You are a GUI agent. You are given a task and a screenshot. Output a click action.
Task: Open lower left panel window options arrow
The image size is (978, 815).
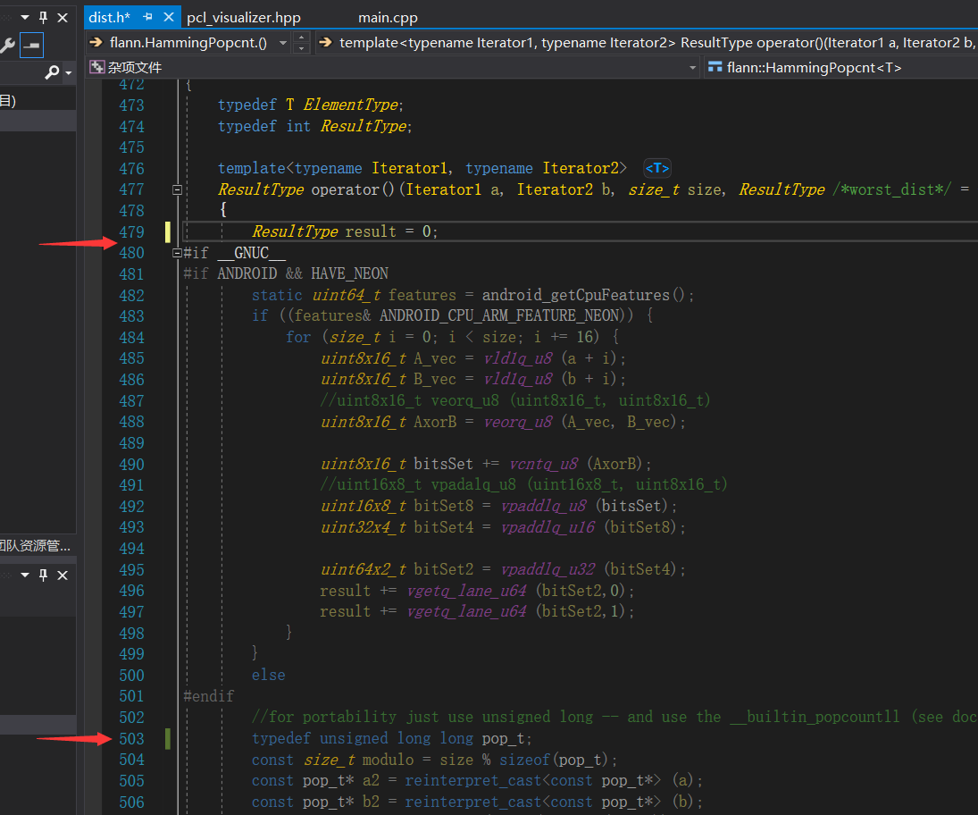24,576
